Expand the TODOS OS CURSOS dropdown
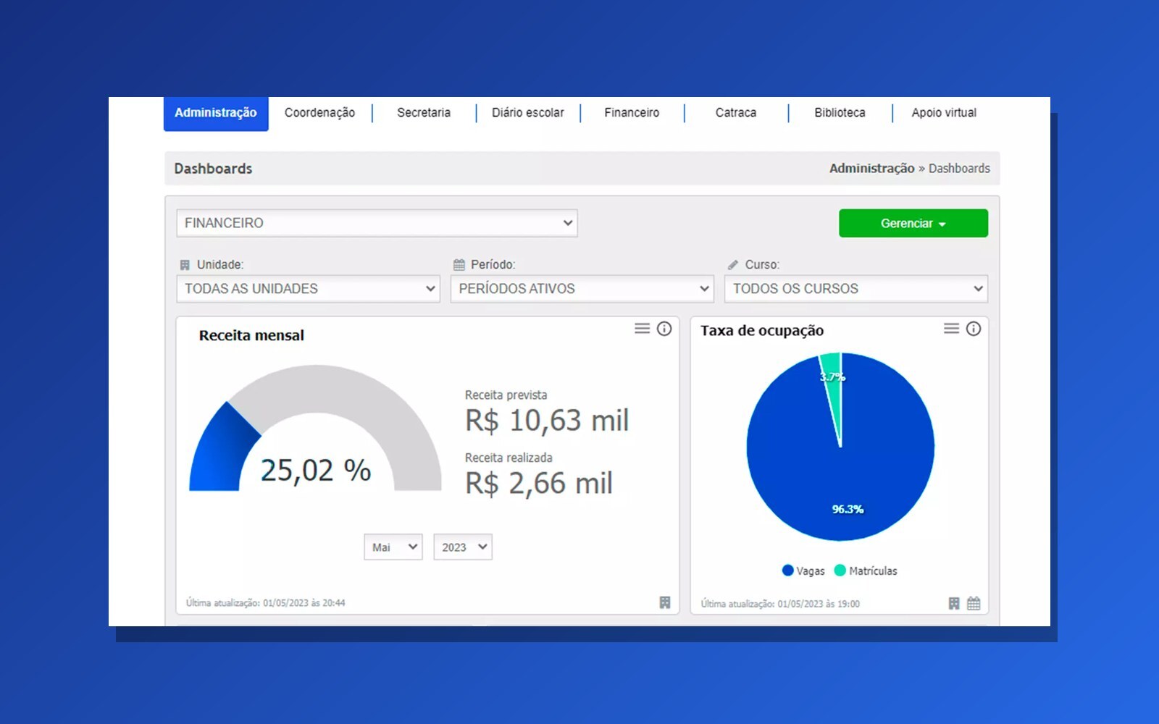The height and width of the screenshot is (724, 1159). [x=856, y=288]
